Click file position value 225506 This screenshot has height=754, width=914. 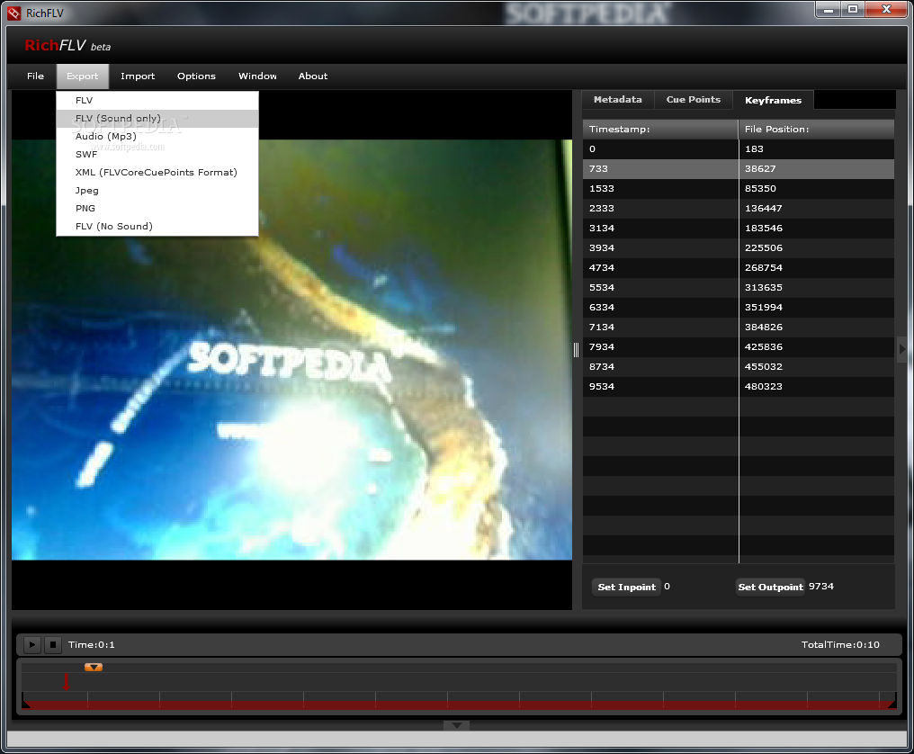coord(763,248)
